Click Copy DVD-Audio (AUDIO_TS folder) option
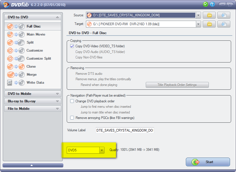236x172 pixels. click(100, 52)
